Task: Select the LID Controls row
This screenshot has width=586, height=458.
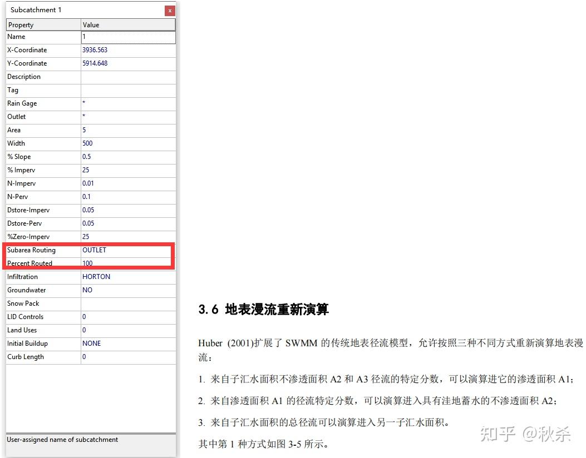Action: click(43, 317)
